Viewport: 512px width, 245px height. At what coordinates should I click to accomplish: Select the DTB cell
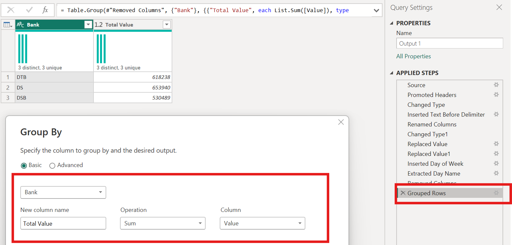(x=54, y=77)
